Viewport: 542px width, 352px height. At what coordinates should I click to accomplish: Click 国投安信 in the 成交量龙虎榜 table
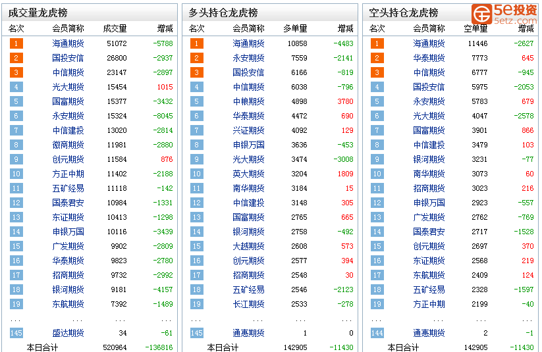(x=68, y=58)
